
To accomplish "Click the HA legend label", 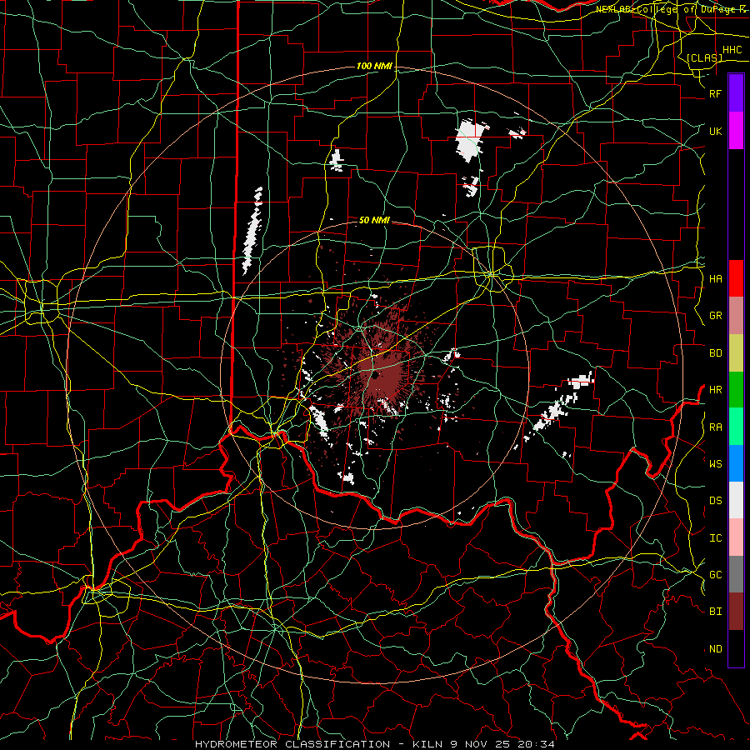I will tap(715, 278).
